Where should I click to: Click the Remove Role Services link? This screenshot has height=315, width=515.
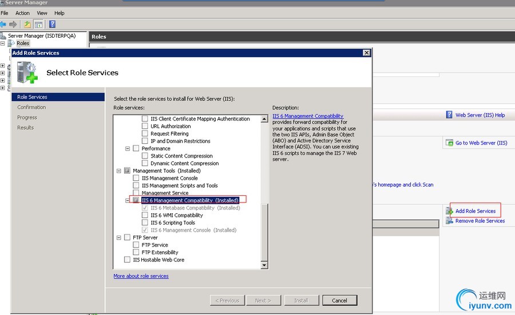pos(480,221)
